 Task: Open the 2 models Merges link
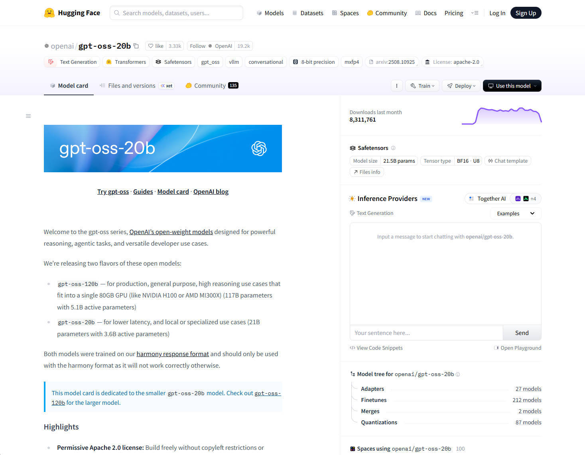pos(530,411)
